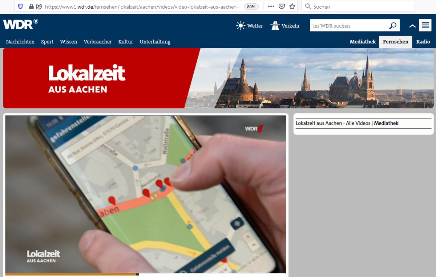Select Sport in the navigation bar
Screen dimensions: 436x277
coord(47,42)
